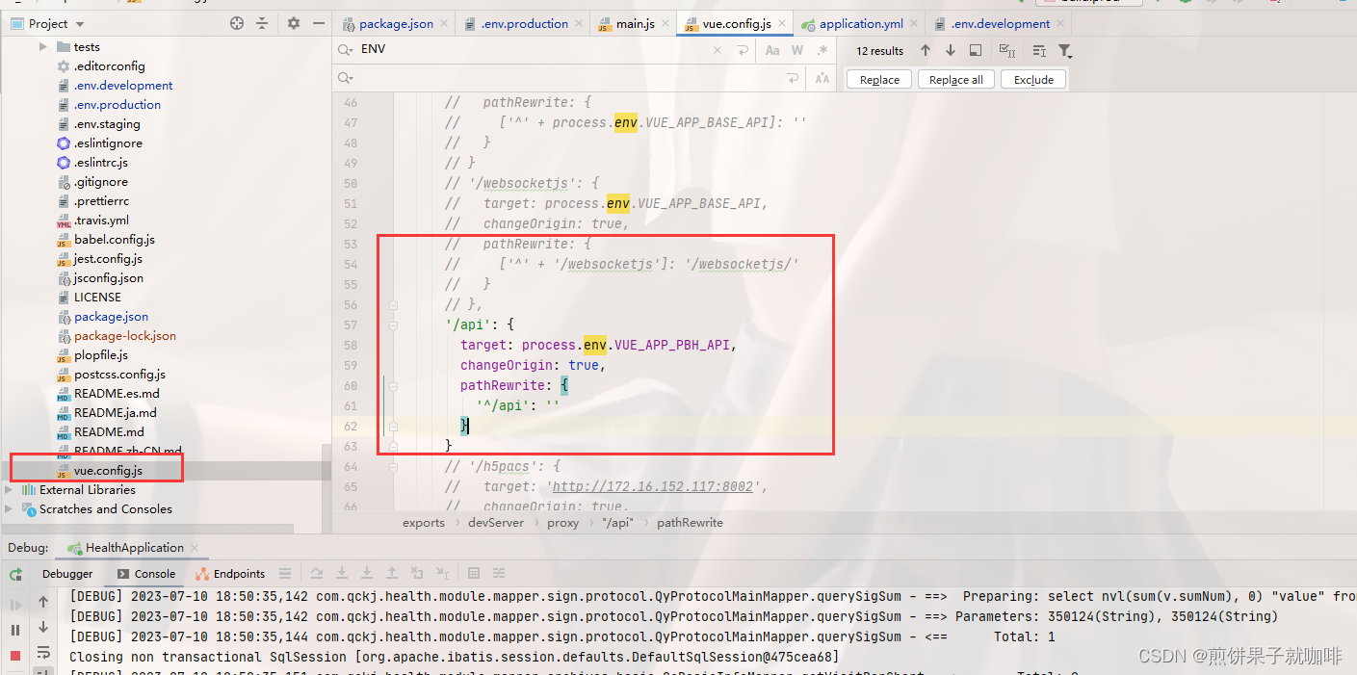
Task: Open search history dropdown for ENV field
Action: (346, 50)
